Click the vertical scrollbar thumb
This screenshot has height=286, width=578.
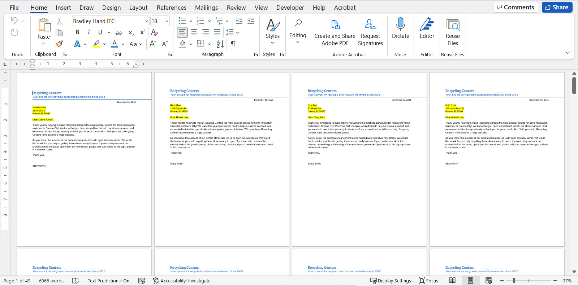[574, 86]
